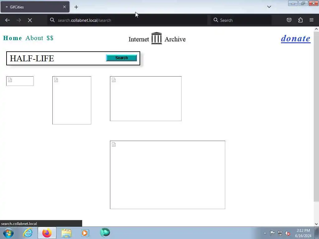Click the Internet text in header
The image size is (319, 239).
tap(139, 39)
